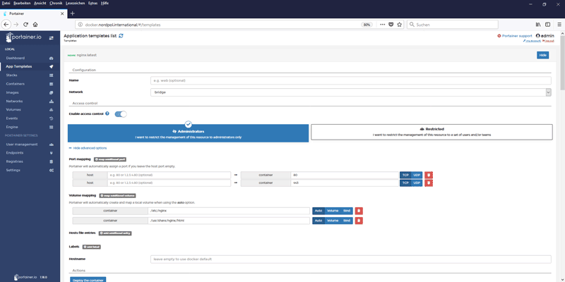Screen dimensions: 565x282
Task: Open the my account link
Action: (x=532, y=41)
